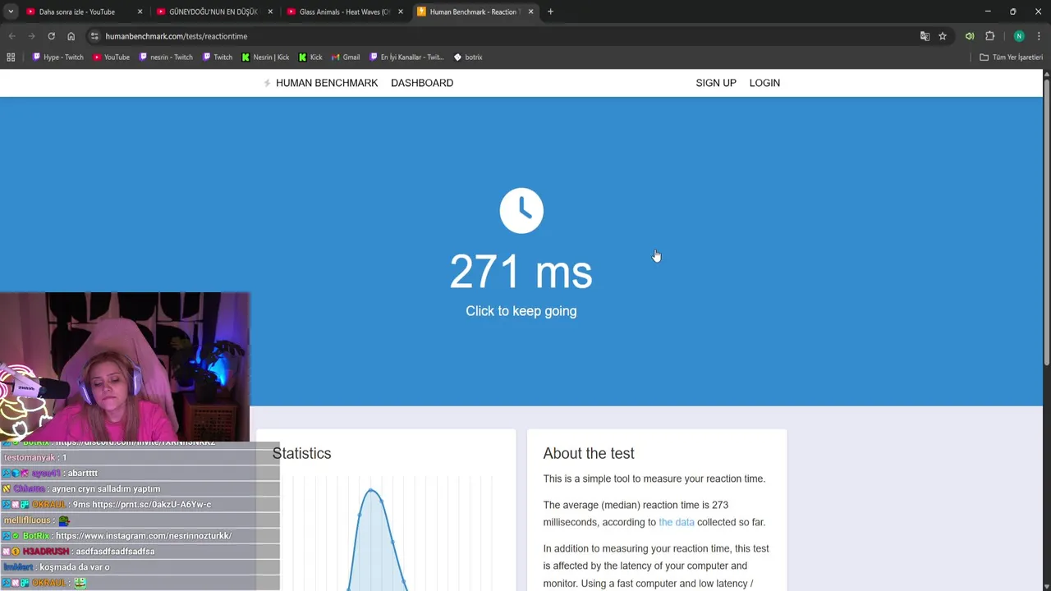Image resolution: width=1051 pixels, height=591 pixels.
Task: Close the Human Benchmark tab
Action: pyautogui.click(x=531, y=11)
